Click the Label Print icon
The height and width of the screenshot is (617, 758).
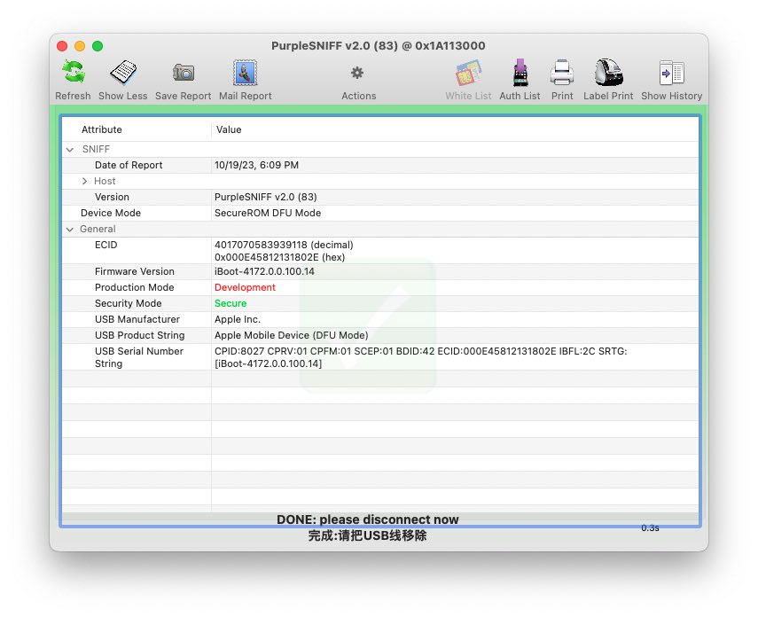tap(608, 73)
